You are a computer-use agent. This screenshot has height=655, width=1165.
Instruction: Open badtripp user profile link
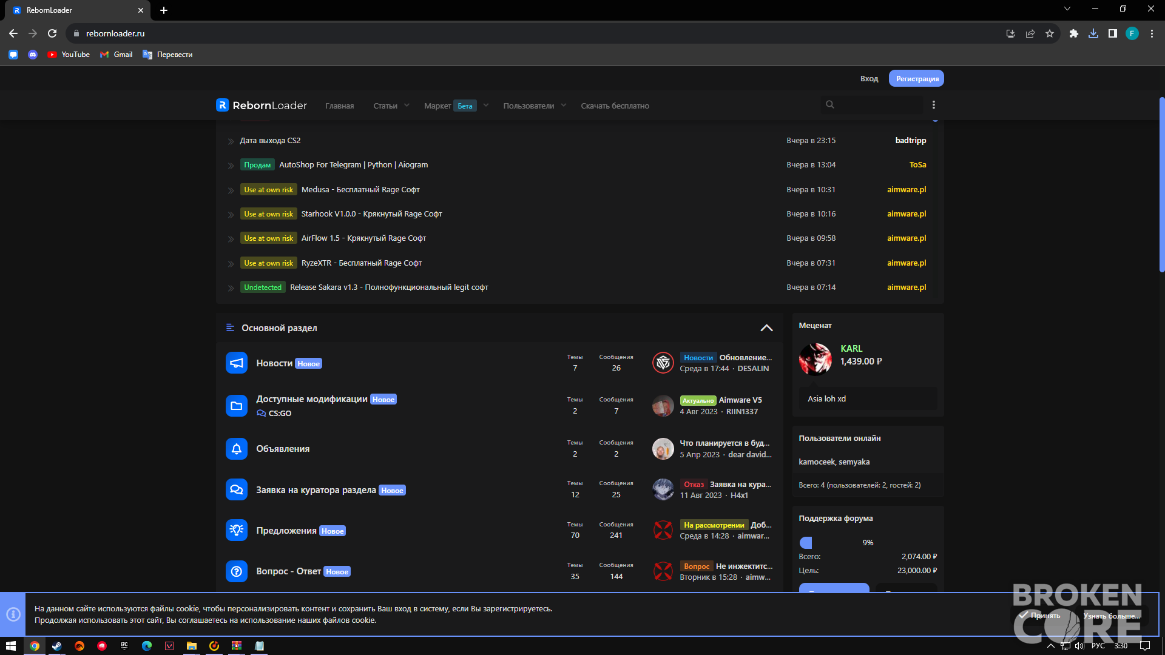pos(910,140)
